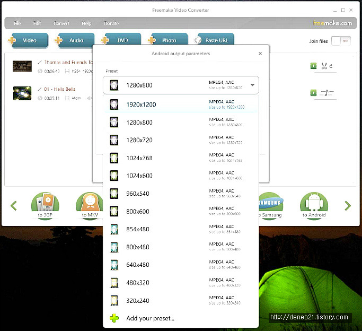Open the audio edit tool for Hells Bells
Screen dimensions: 362x331
point(326,93)
